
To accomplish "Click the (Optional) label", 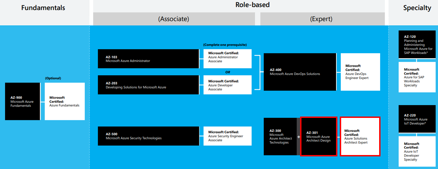I will click(x=53, y=78).
